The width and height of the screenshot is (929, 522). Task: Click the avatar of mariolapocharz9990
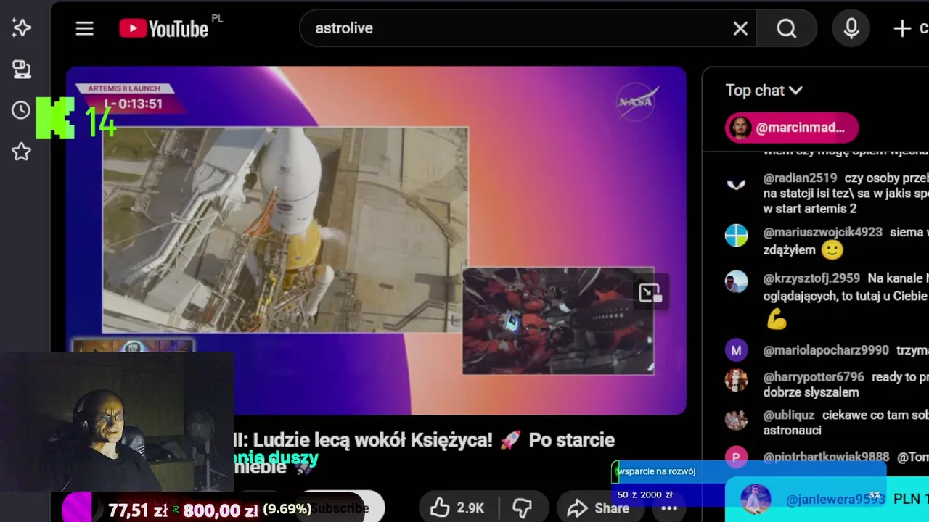click(736, 350)
